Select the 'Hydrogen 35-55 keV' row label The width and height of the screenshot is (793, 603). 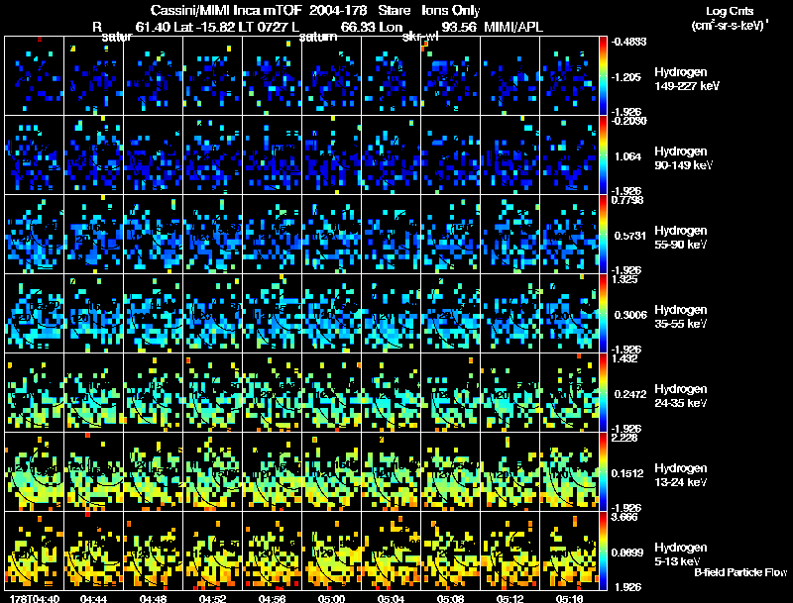[x=681, y=317]
